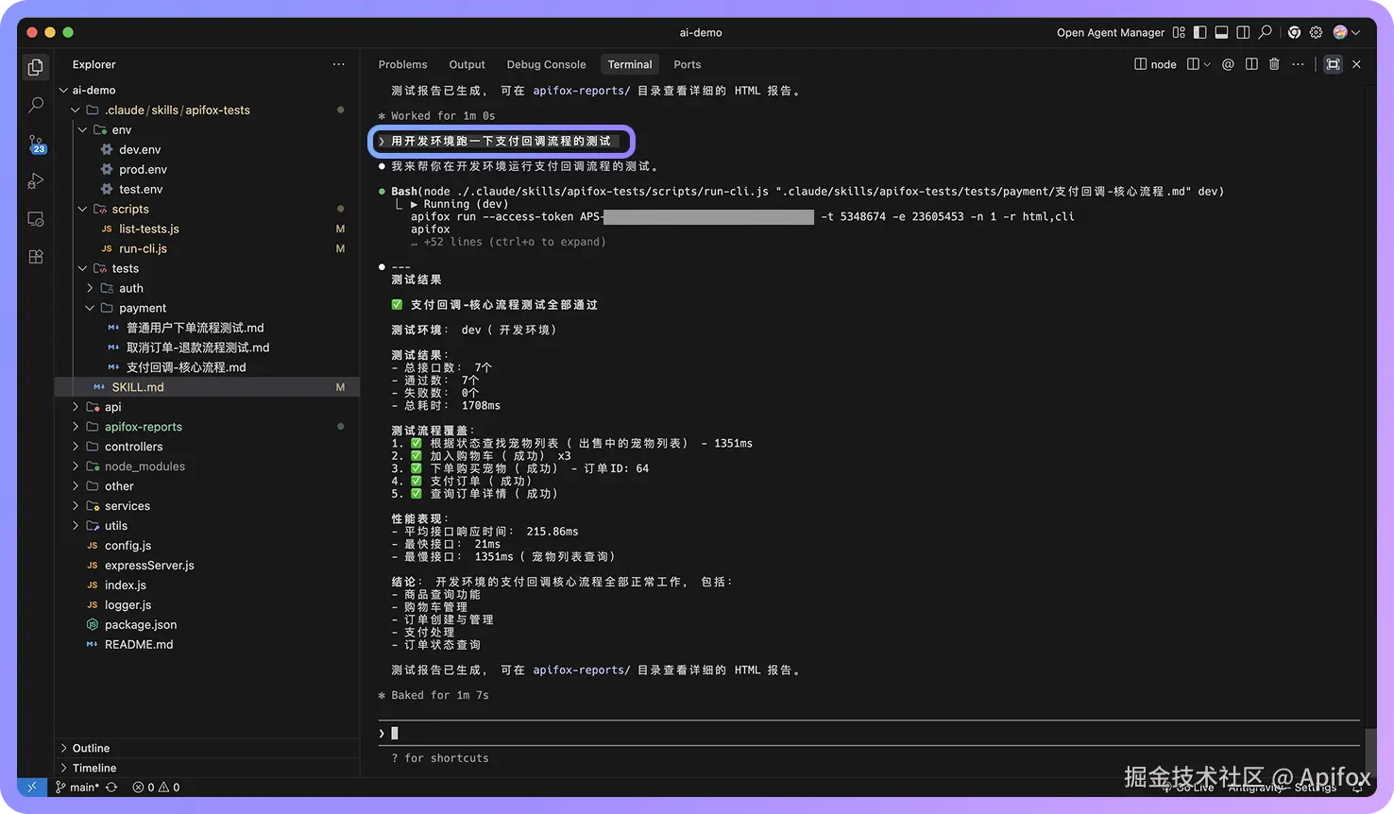Switch to the Debug Console tab
The width and height of the screenshot is (1394, 814).
546,64
